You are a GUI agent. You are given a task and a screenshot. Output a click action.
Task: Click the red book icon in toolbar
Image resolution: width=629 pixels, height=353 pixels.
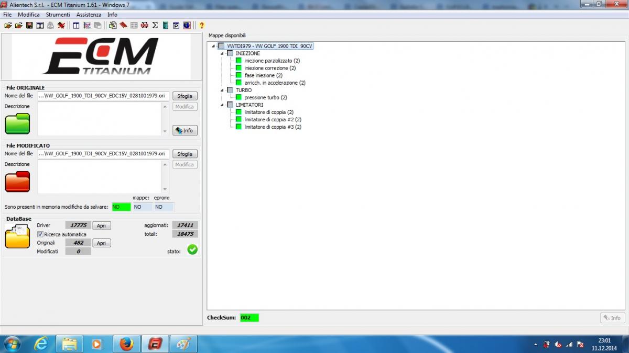(123, 25)
